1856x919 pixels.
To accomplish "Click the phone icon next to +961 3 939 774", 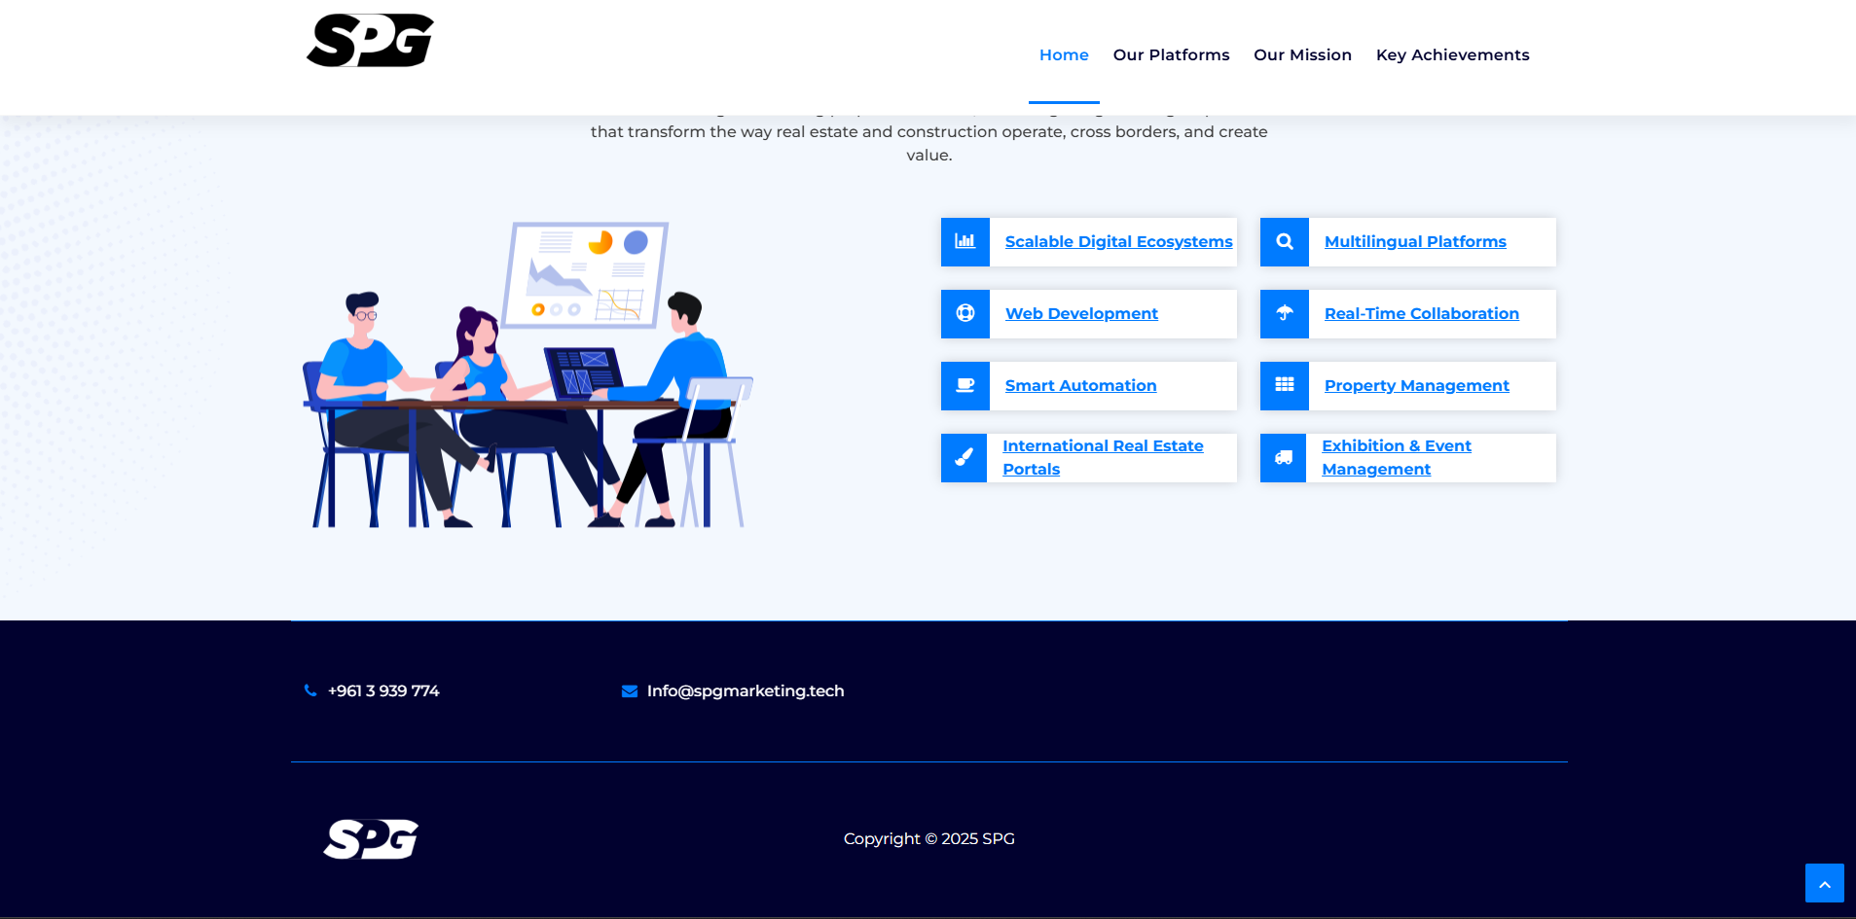I will click(310, 690).
